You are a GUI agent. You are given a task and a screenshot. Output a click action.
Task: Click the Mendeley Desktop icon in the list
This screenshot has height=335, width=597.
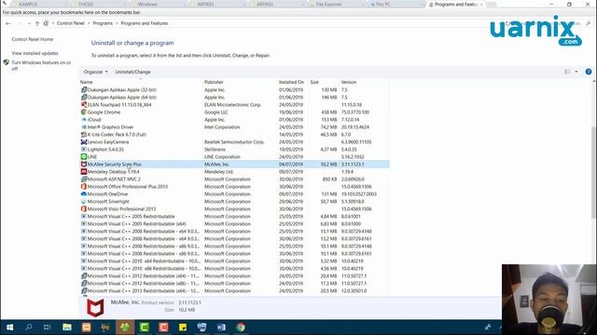(84, 171)
